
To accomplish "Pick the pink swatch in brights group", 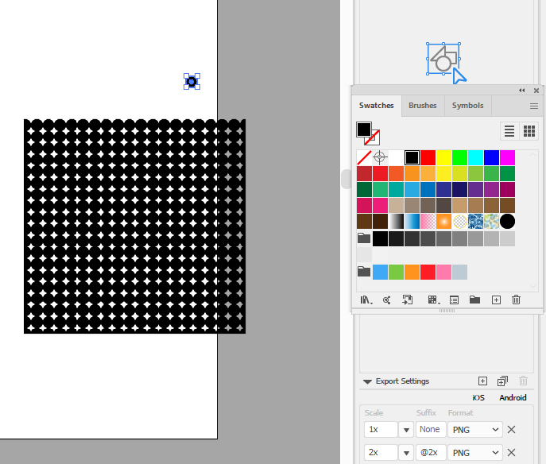I will tap(444, 272).
